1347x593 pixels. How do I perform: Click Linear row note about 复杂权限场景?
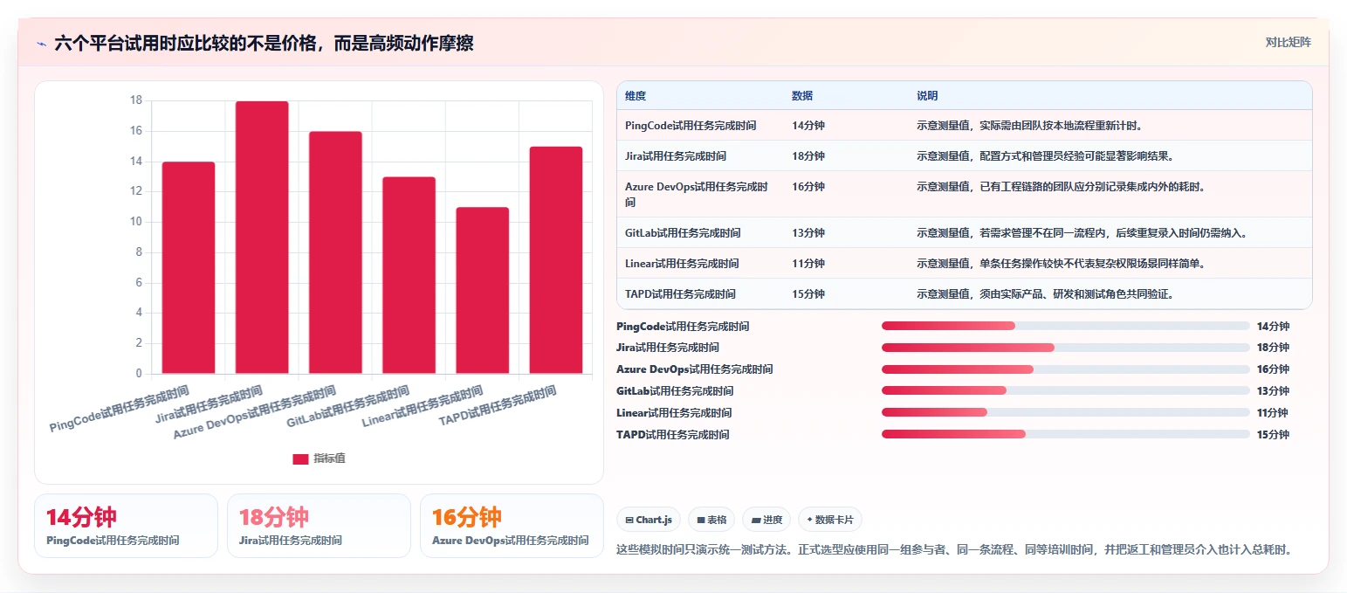(x=1061, y=264)
